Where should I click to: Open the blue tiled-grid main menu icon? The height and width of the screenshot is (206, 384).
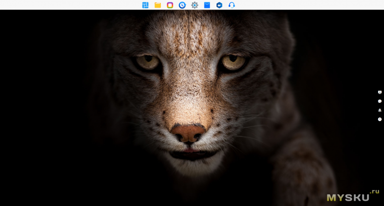[x=145, y=5]
